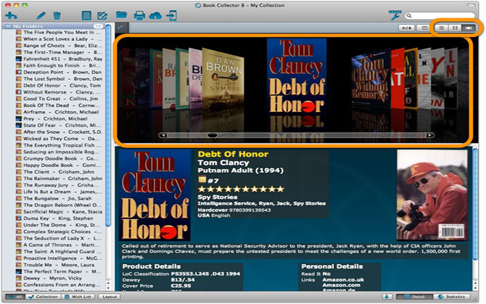Click inside the search input field
486x304 pixels.
(443, 15)
